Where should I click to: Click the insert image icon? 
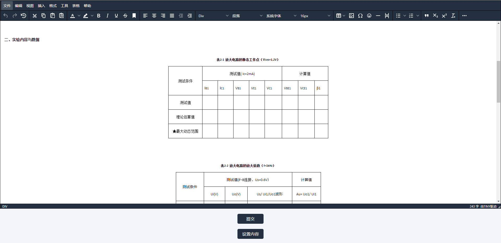pos(351,16)
